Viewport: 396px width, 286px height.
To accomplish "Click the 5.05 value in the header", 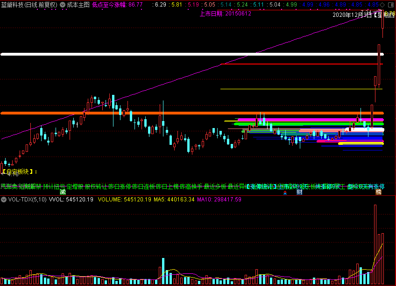I will click(x=210, y=5).
